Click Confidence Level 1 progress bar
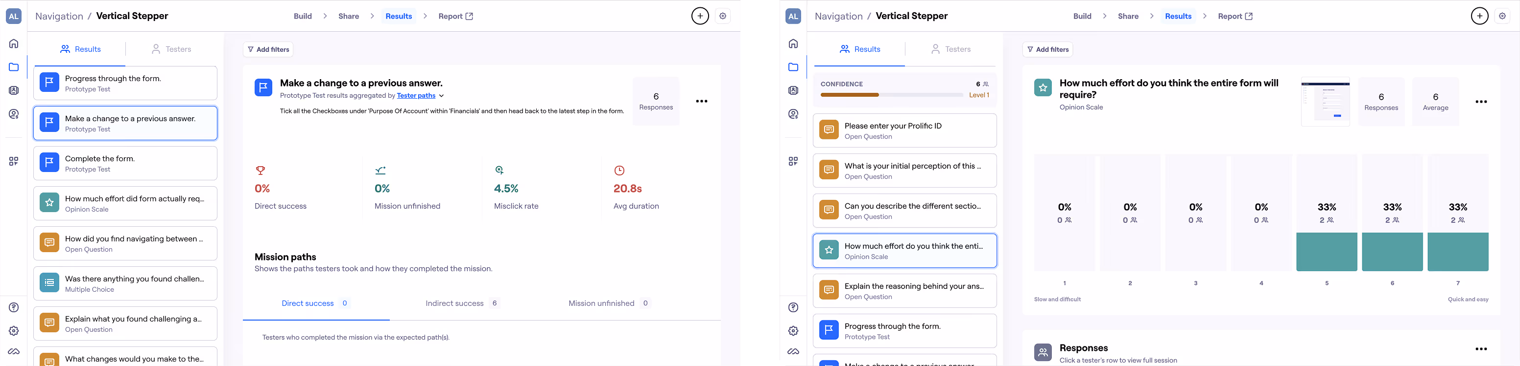Image resolution: width=1520 pixels, height=366 pixels. click(892, 95)
